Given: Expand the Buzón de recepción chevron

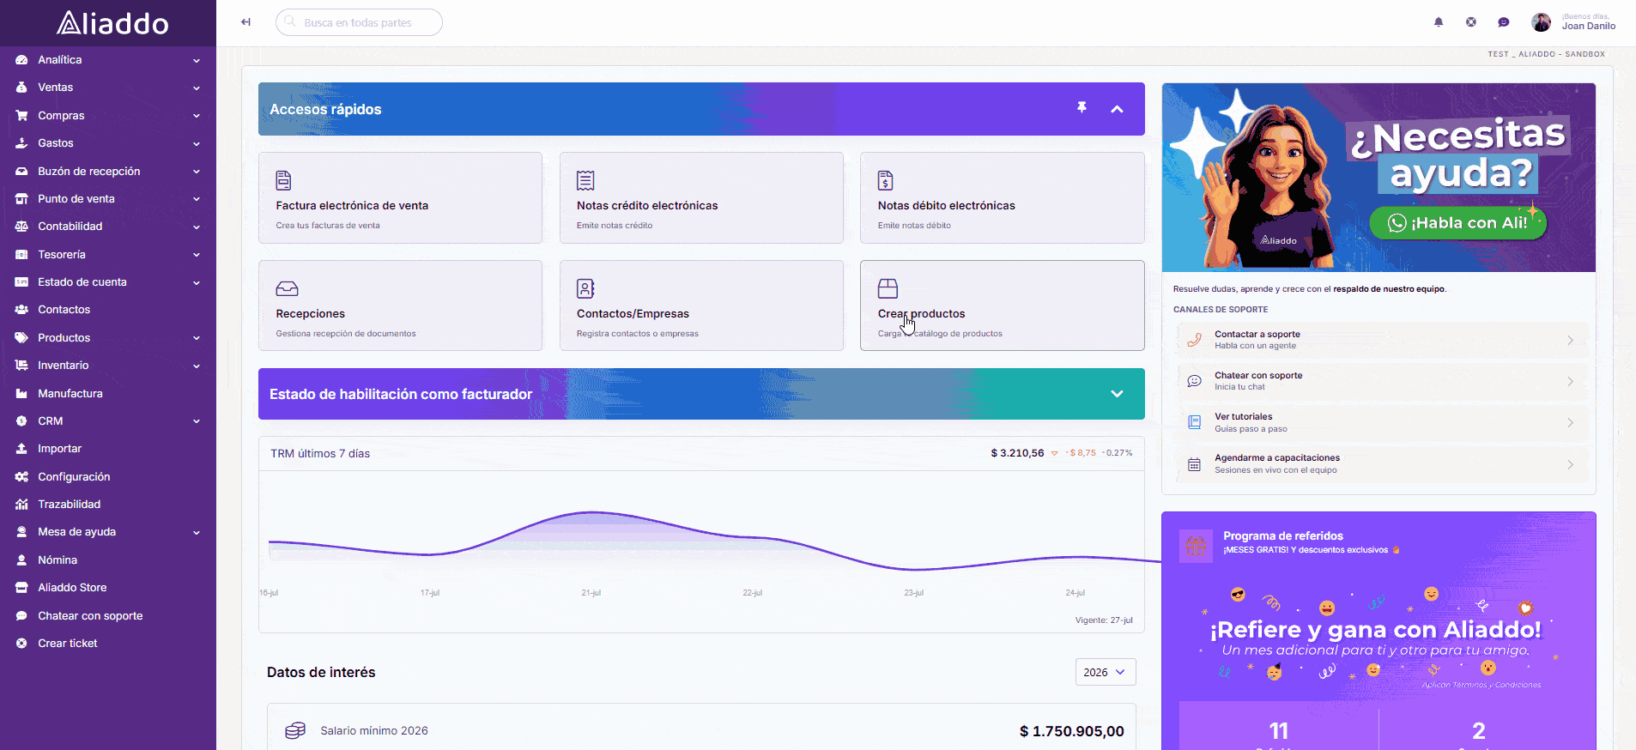Looking at the screenshot, I should [197, 172].
